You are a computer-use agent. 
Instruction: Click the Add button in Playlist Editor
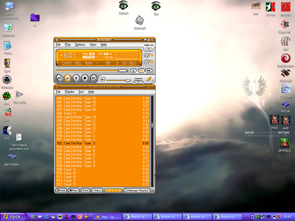click(61, 190)
